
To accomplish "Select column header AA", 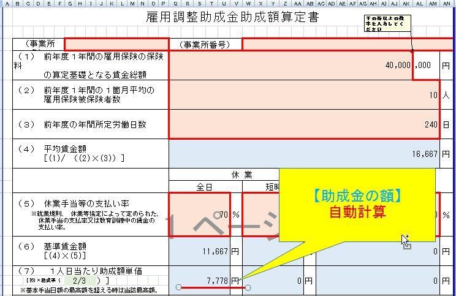I will click(x=297, y=4).
